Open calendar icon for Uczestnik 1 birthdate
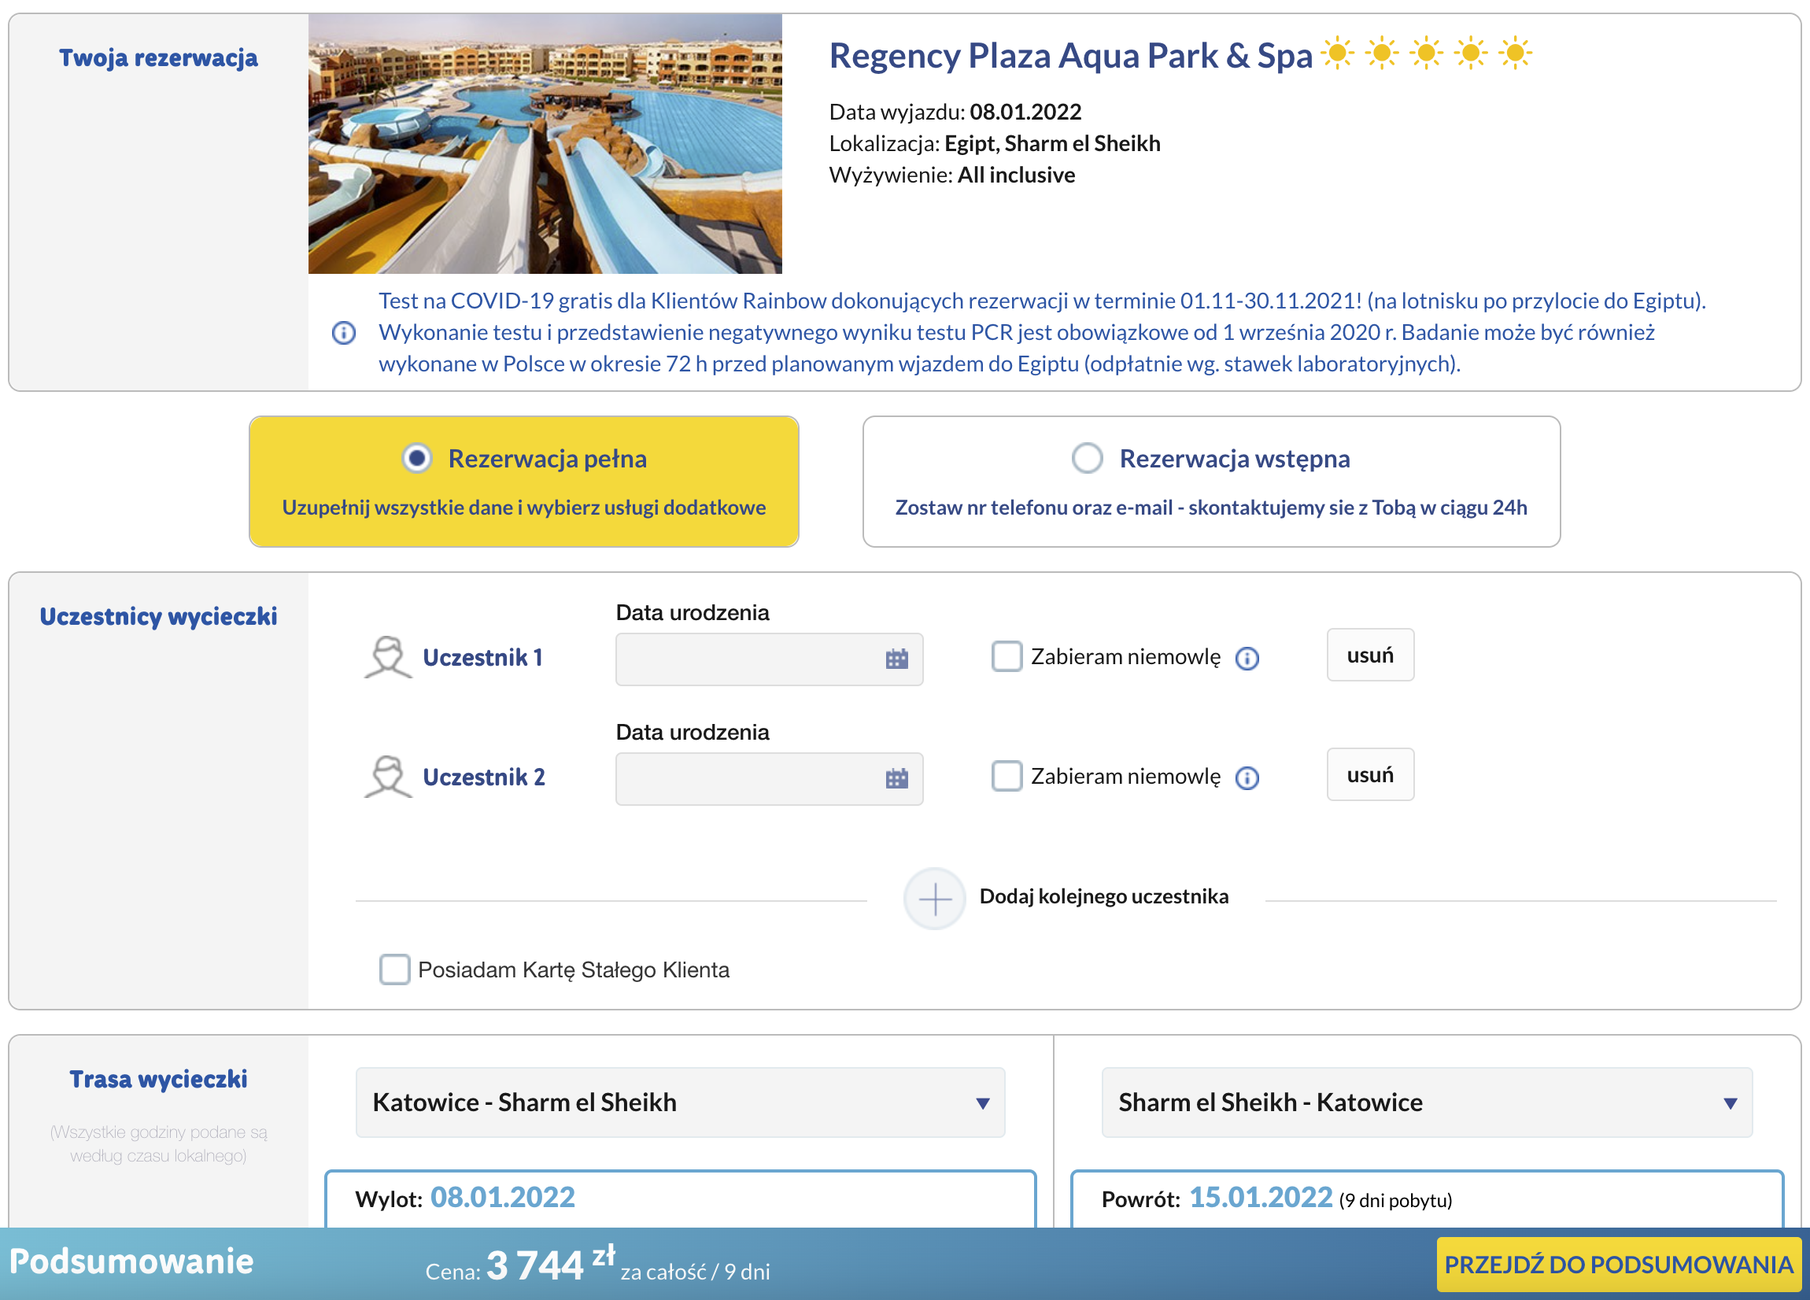Screen dimensions: 1810x1300 [896, 659]
